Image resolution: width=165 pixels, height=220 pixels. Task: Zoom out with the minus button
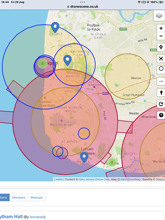coord(161,36)
